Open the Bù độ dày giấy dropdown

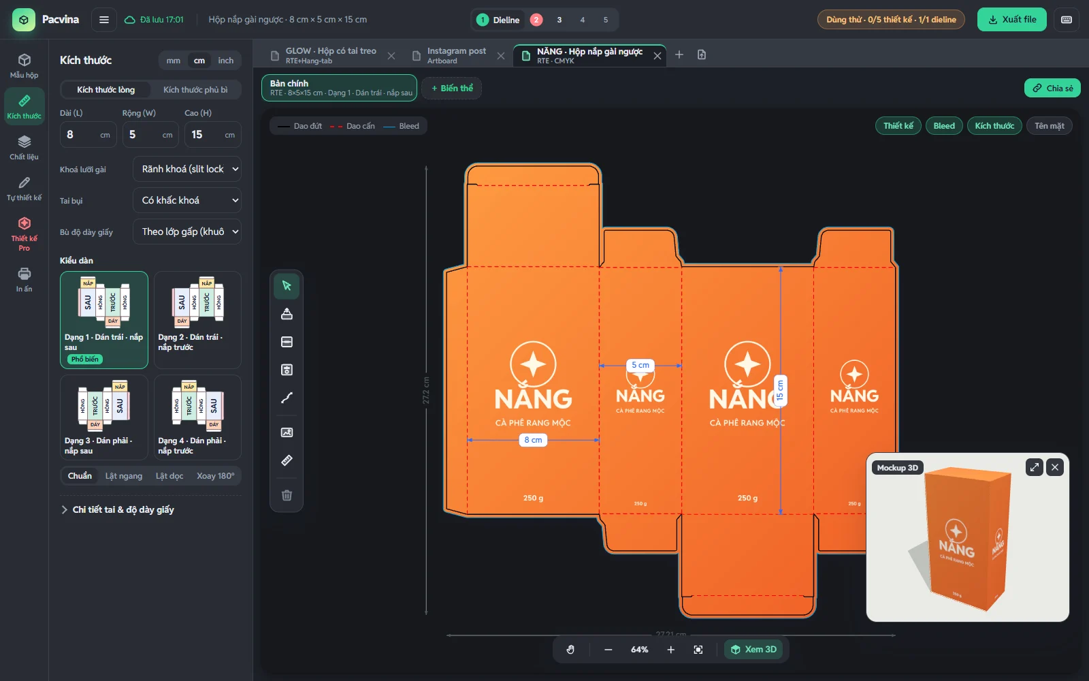[187, 232]
